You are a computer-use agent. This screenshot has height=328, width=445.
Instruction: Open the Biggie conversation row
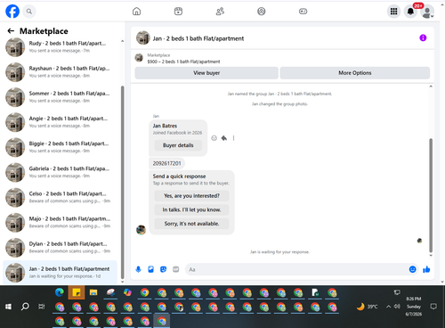pos(60,147)
